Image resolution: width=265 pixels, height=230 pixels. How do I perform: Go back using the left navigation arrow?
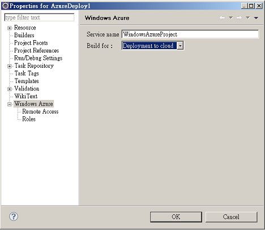(x=222, y=18)
